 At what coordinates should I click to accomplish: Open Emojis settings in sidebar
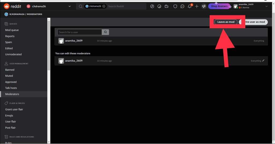click(9, 116)
